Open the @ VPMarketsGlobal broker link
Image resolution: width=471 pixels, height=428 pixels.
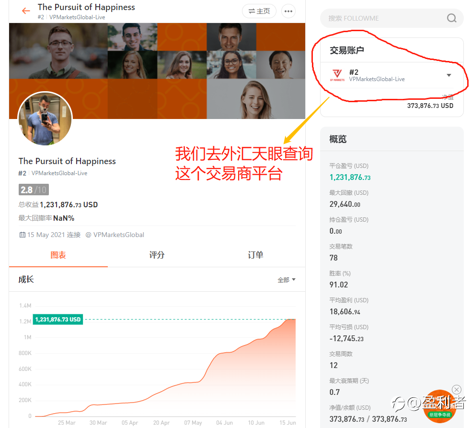point(115,235)
